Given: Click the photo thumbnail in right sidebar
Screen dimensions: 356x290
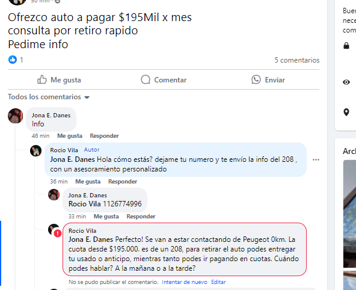Looking at the screenshot, I should click(349, 214).
